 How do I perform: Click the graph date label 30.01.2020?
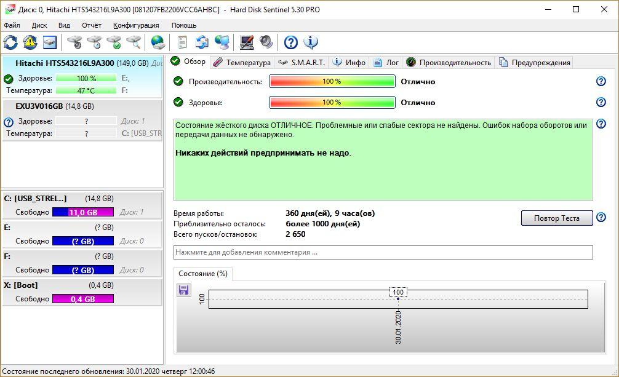point(398,327)
